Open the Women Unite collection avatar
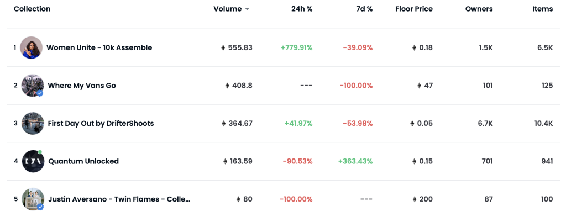The height and width of the screenshot is (217, 566). 32,47
